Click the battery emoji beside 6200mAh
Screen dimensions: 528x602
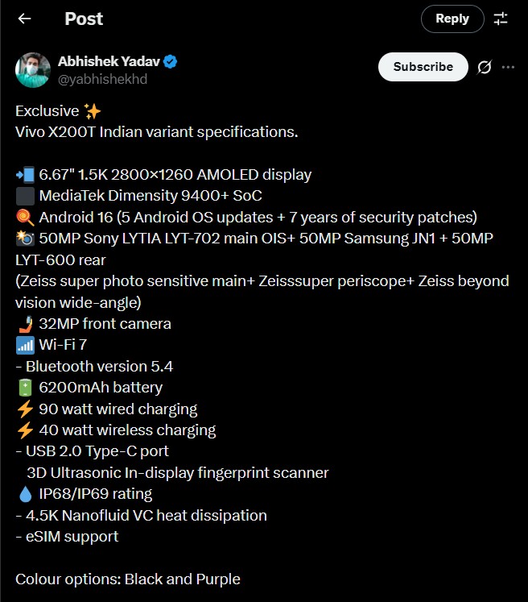pos(24,388)
